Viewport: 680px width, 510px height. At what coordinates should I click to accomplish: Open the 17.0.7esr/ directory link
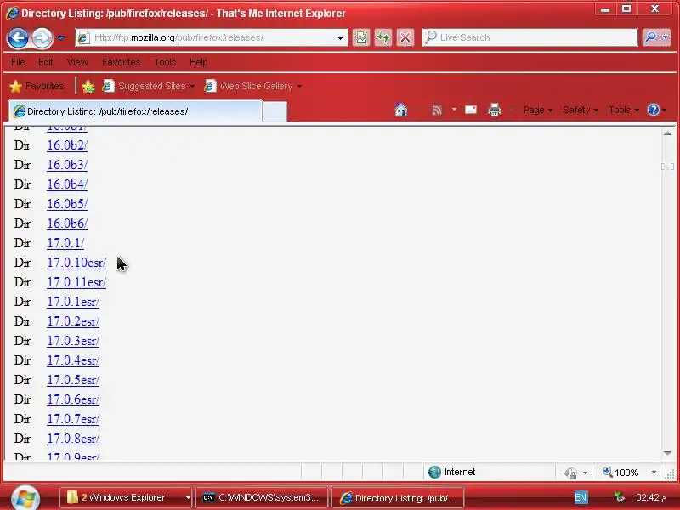73,419
